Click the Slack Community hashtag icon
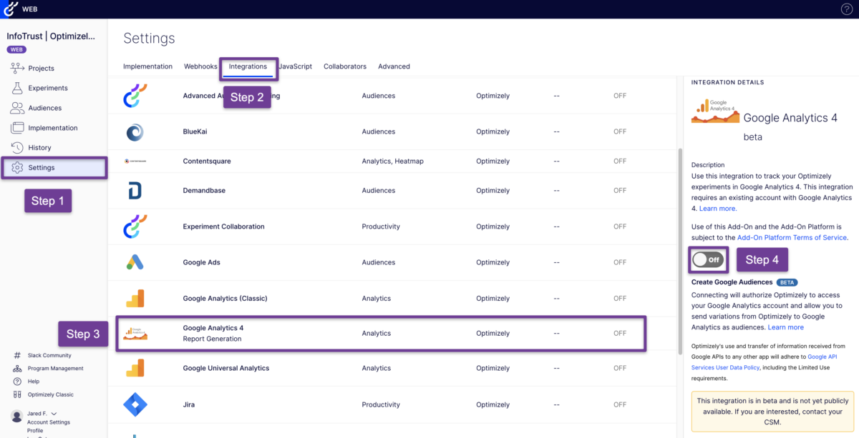 click(x=19, y=355)
